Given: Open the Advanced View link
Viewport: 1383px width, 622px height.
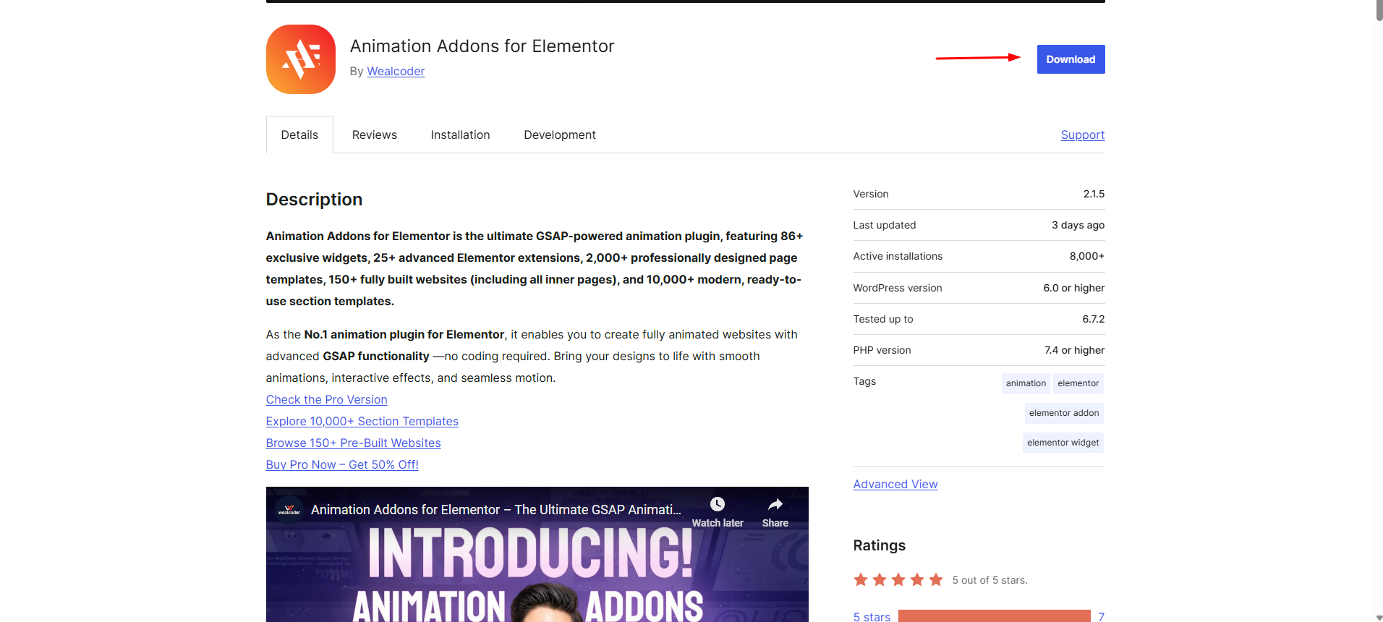Looking at the screenshot, I should pyautogui.click(x=895, y=484).
